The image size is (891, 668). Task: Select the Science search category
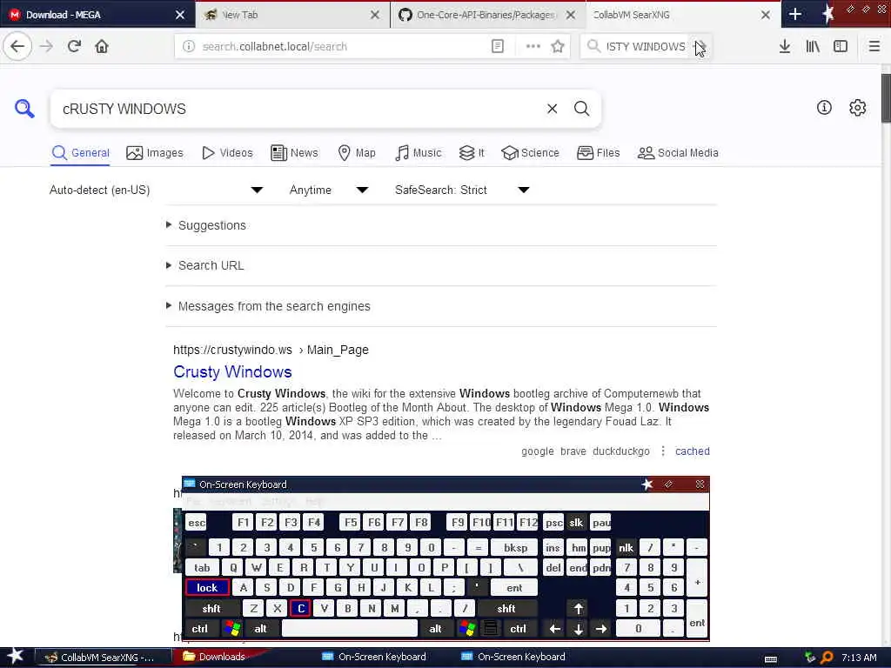[530, 153]
